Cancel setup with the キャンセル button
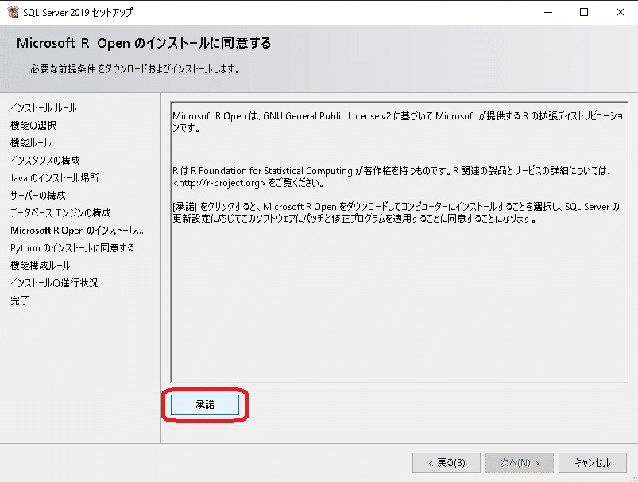This screenshot has width=638, height=482. tap(593, 463)
